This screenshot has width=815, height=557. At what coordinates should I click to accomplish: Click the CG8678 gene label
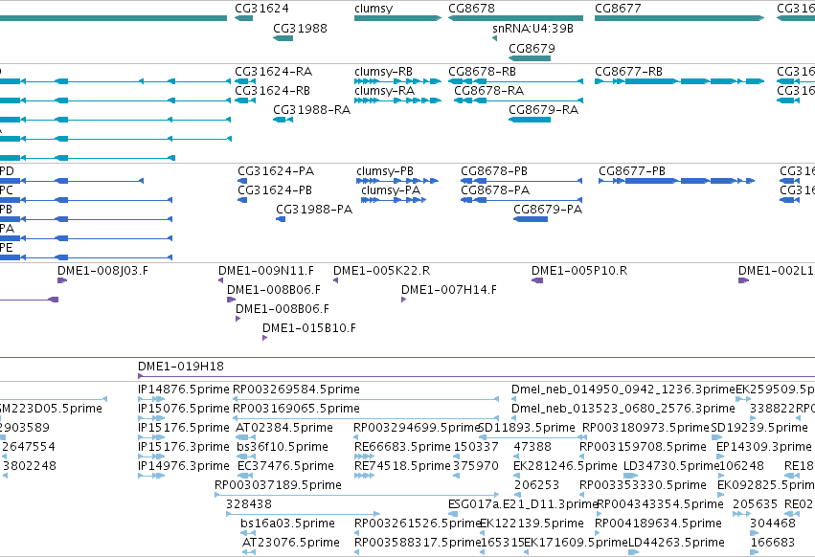point(471,9)
